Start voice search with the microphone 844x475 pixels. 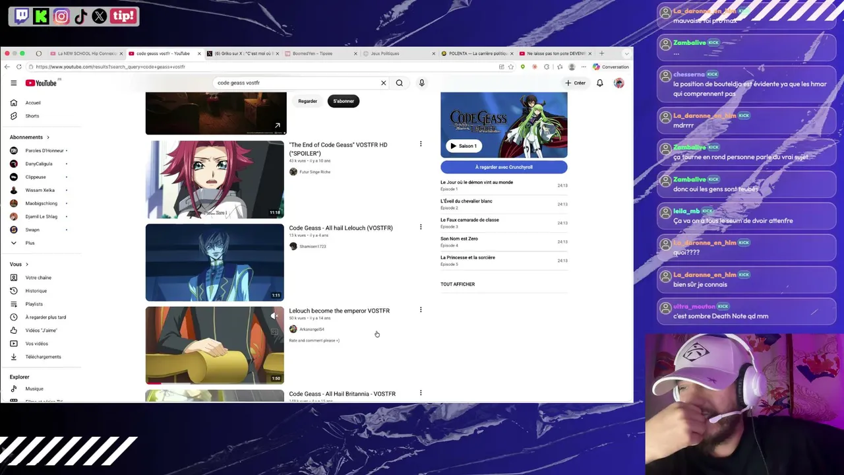point(421,83)
